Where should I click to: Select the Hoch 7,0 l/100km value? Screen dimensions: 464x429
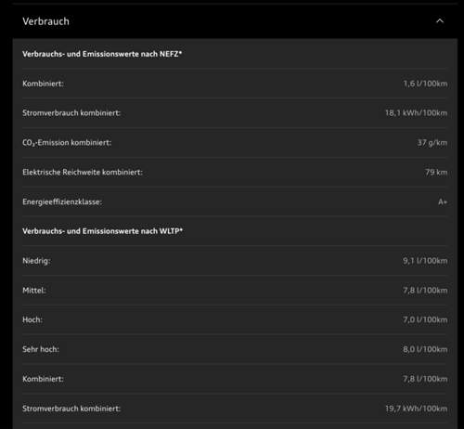[425, 319]
